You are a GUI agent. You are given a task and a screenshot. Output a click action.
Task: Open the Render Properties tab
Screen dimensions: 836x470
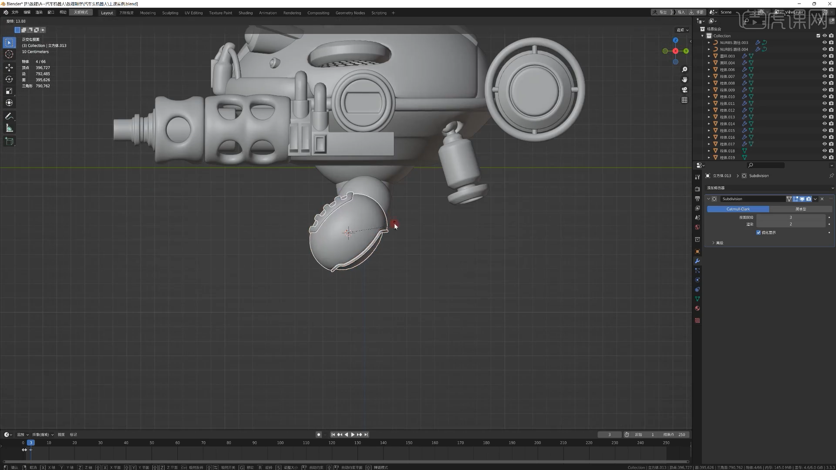coord(697,189)
